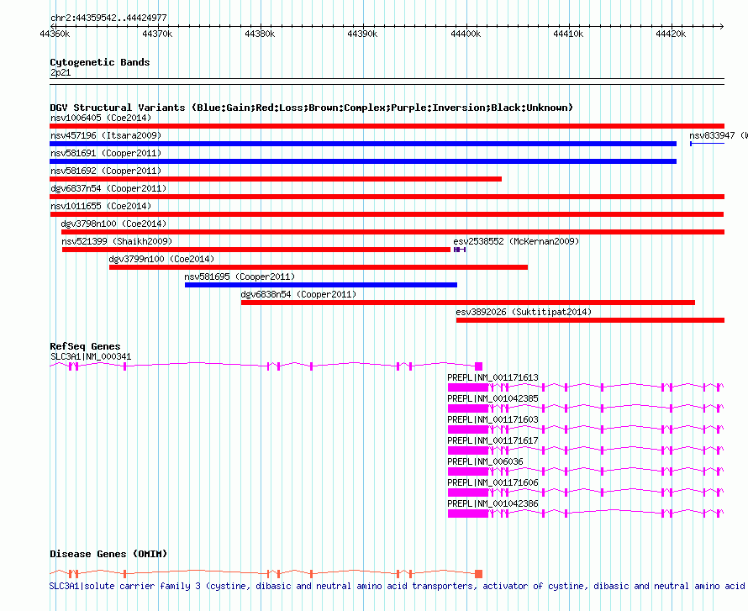Click the last exon block of SLC3A1 RefSeq
Image resolution: width=748 pixels, height=611 pixels.
(x=478, y=366)
